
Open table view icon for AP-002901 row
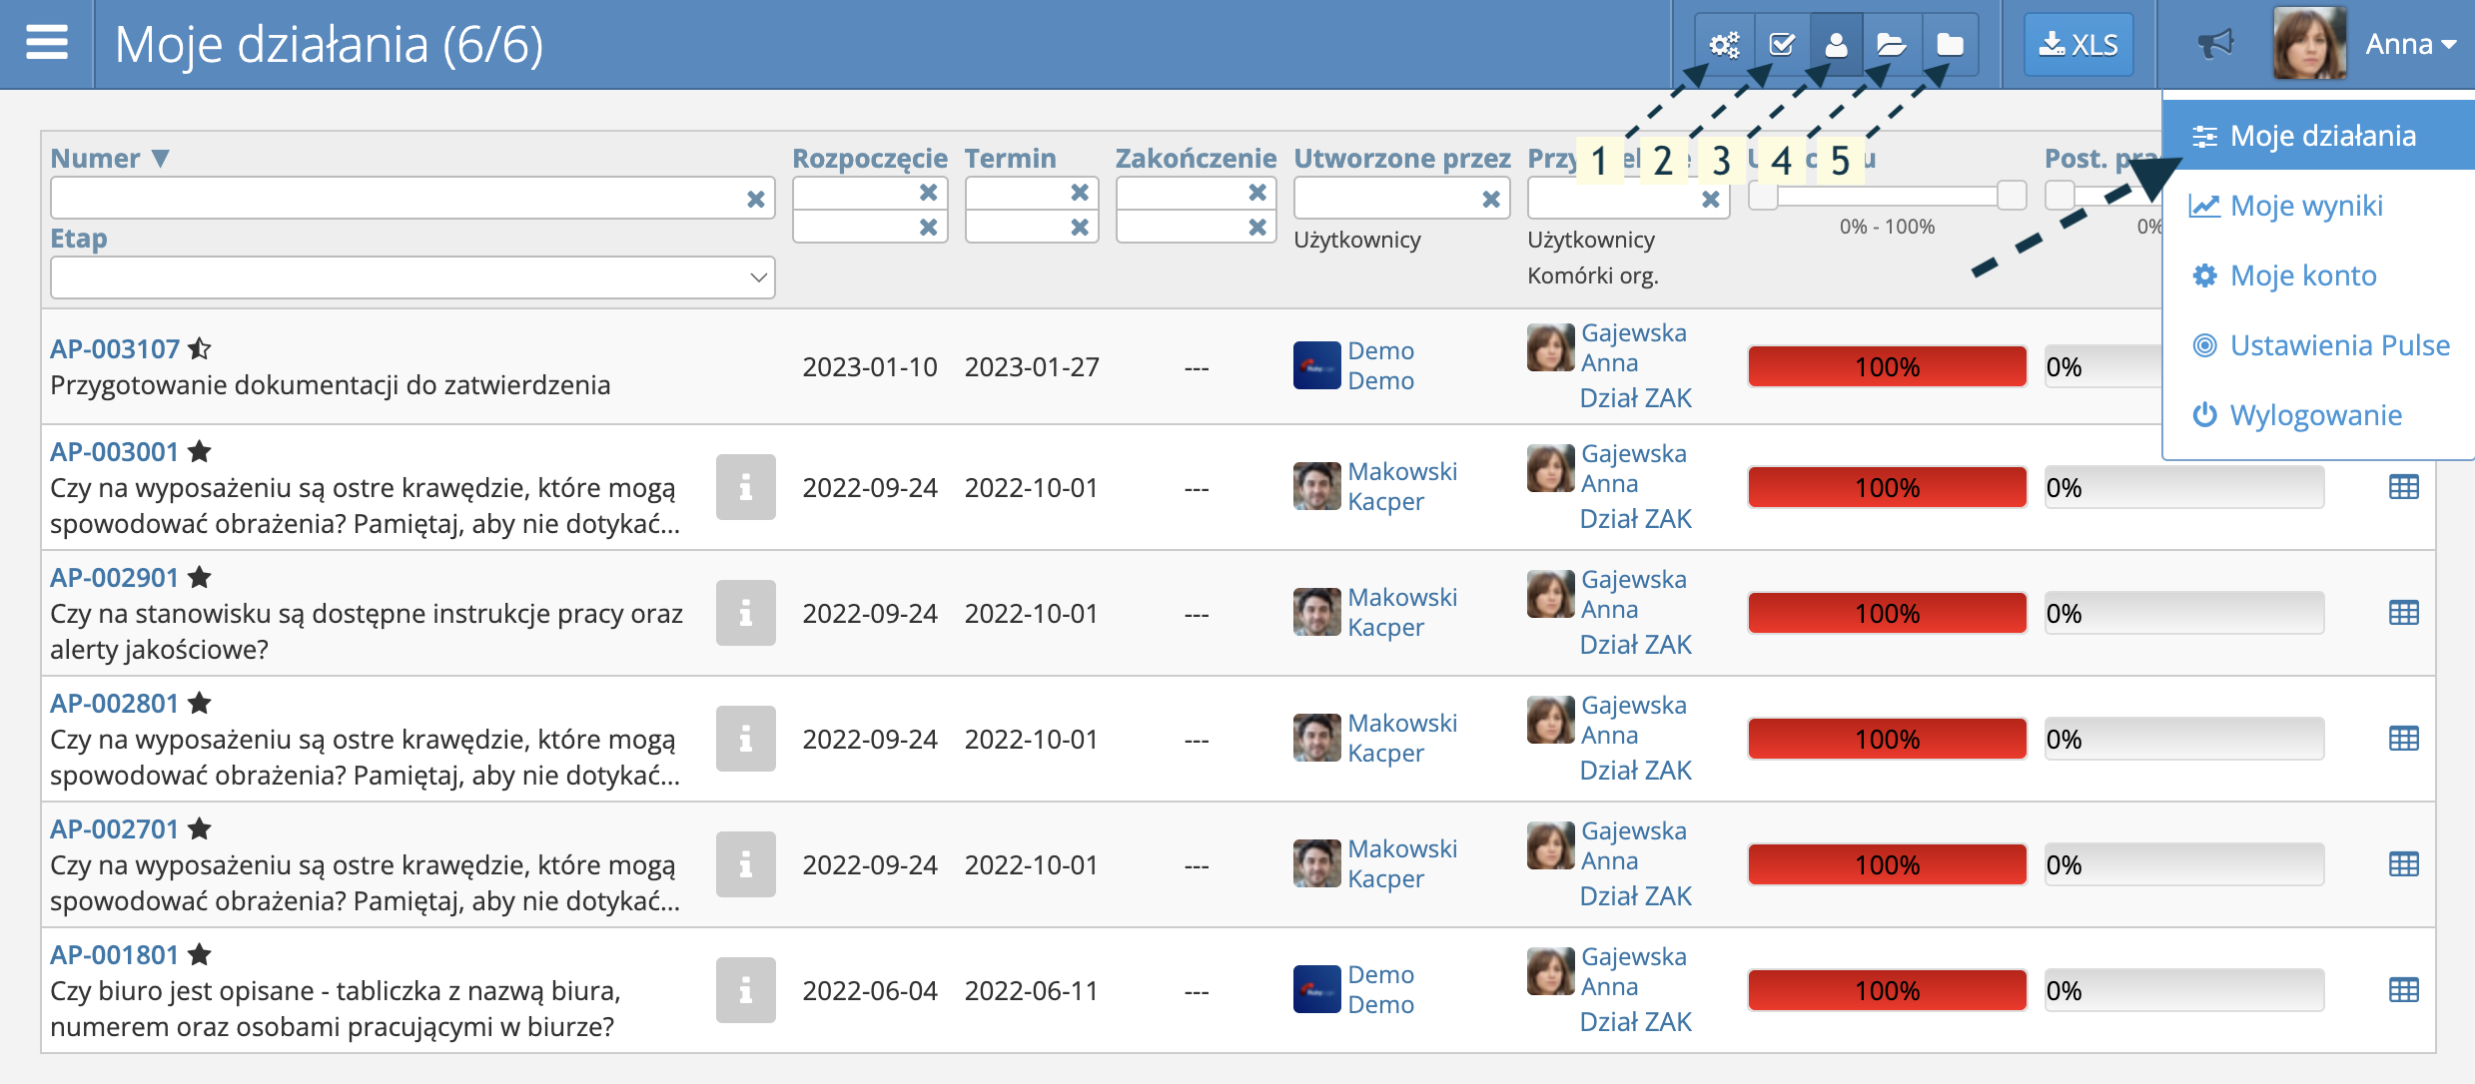(x=2403, y=613)
